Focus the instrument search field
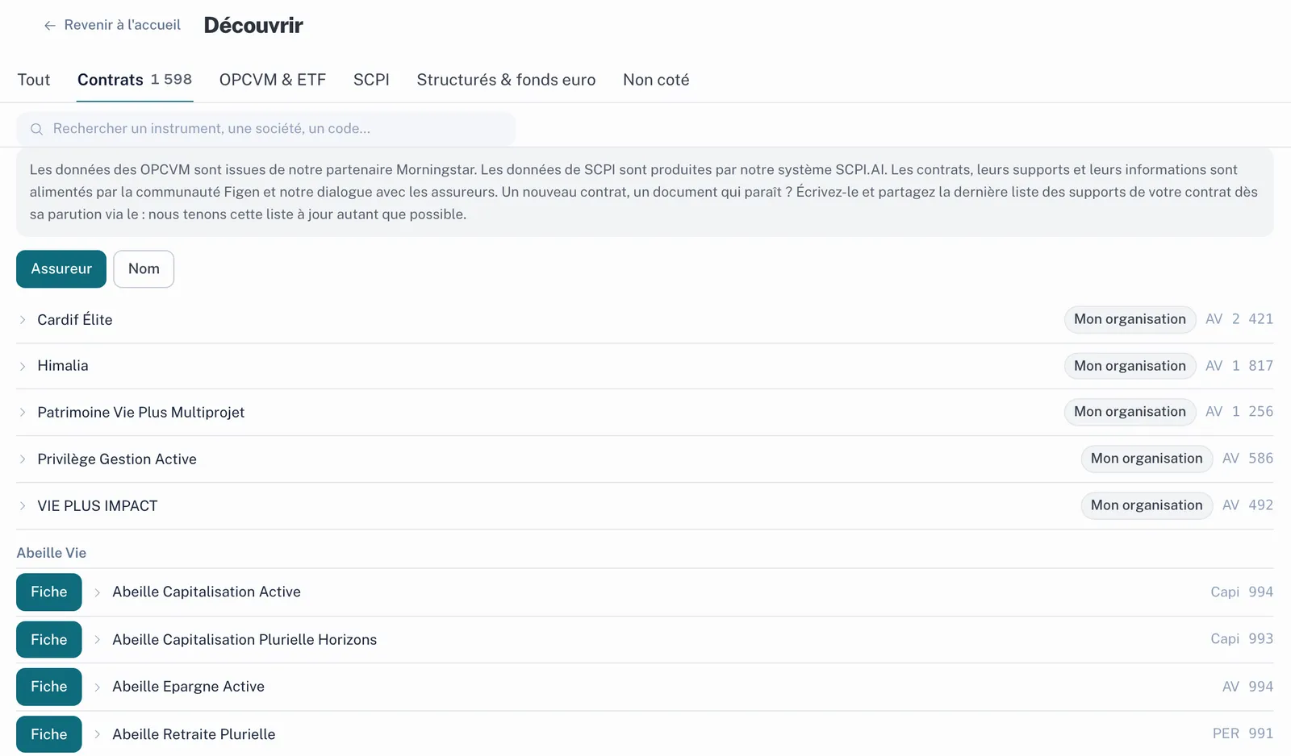The width and height of the screenshot is (1291, 756). tap(266, 129)
